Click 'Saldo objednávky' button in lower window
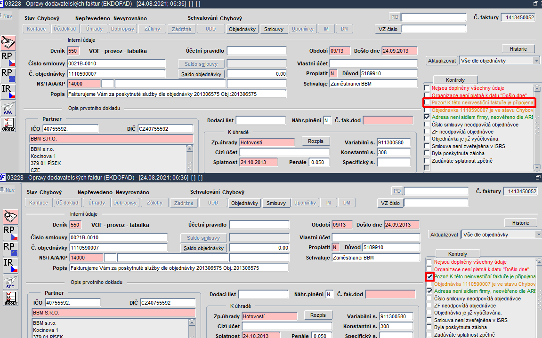542x338 pixels. point(203,248)
